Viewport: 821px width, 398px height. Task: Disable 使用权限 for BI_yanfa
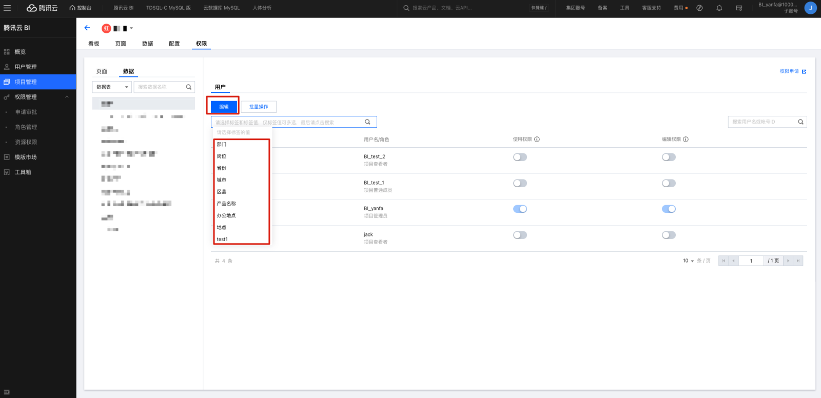tap(520, 209)
